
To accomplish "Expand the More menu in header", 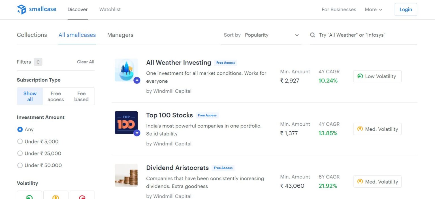I will (373, 10).
